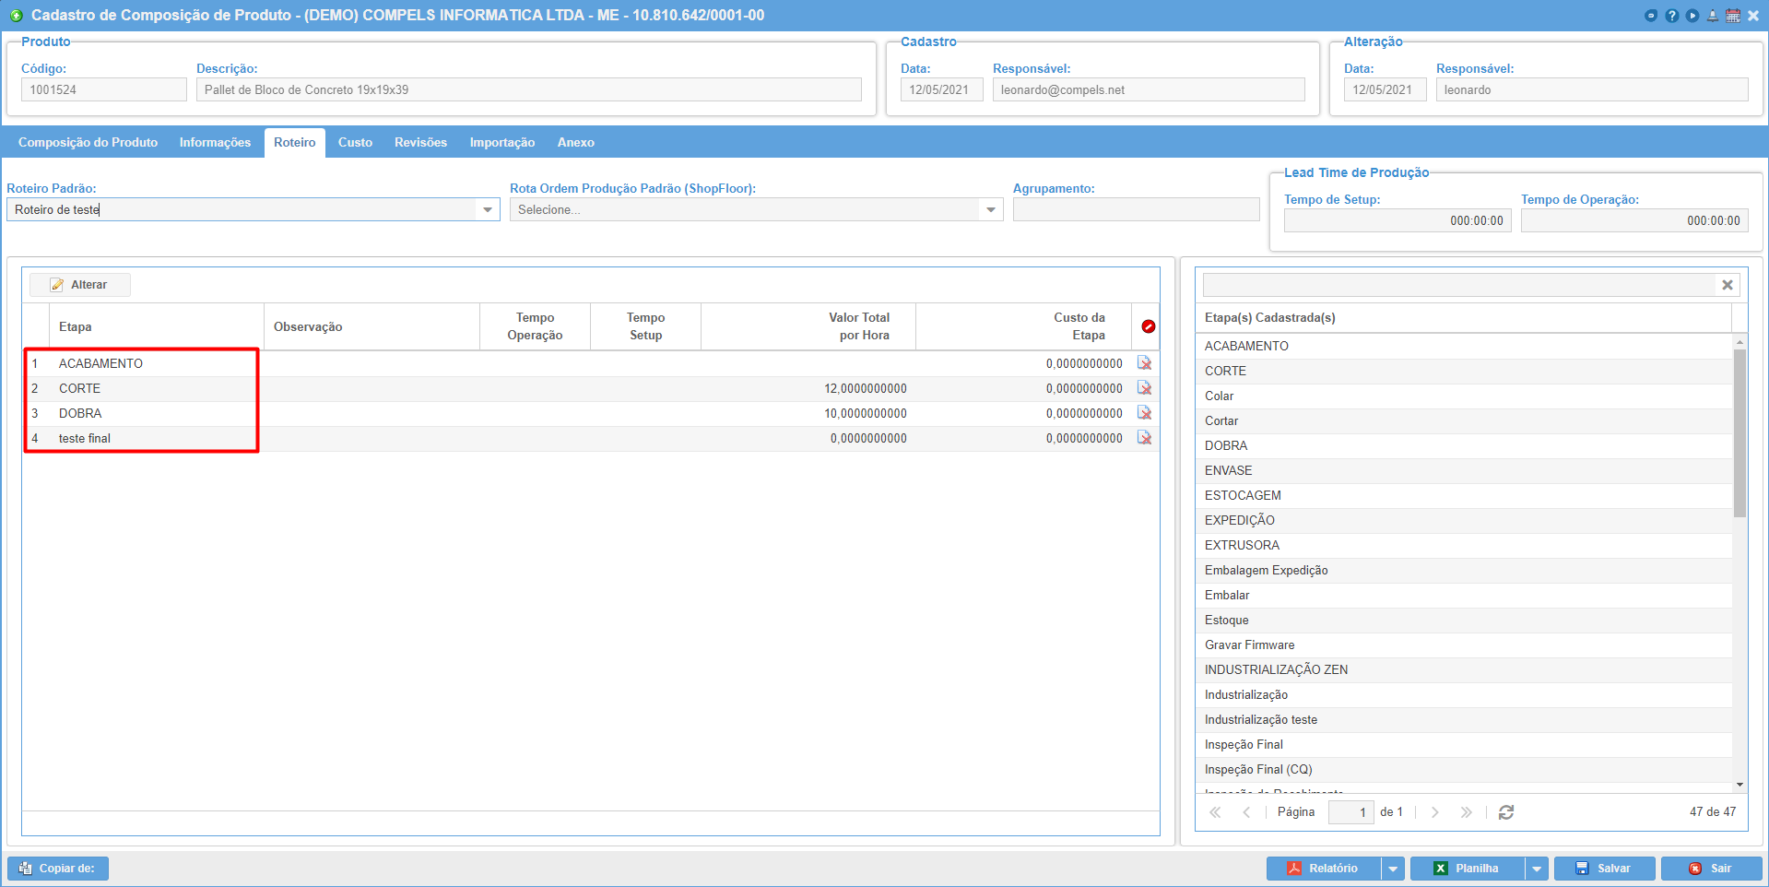Viewport: 1769px width, 887px height.
Task: Expand the Roteiro Padrão dropdown
Action: 488,210
